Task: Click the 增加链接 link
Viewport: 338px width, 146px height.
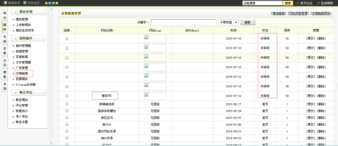Action: pyautogui.click(x=279, y=13)
